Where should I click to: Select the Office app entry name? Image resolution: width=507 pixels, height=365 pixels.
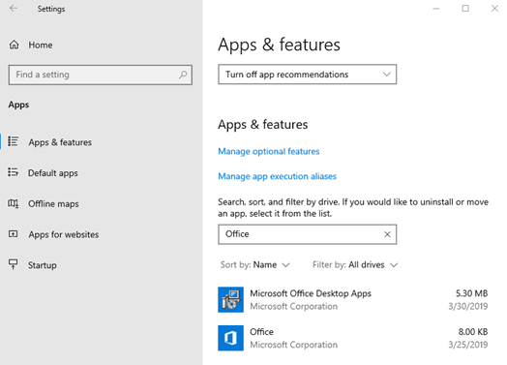tap(261, 332)
